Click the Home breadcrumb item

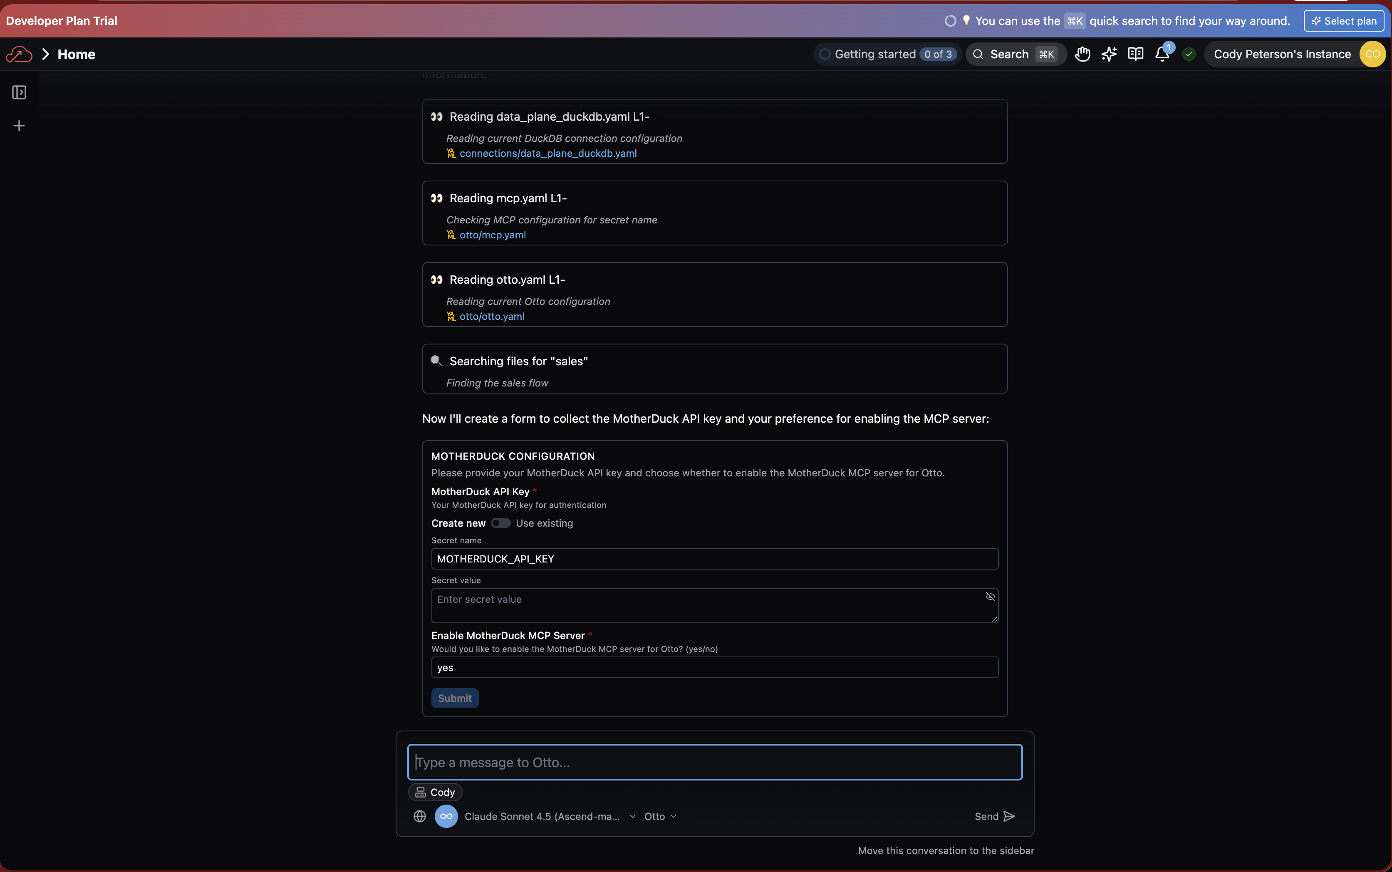click(76, 54)
